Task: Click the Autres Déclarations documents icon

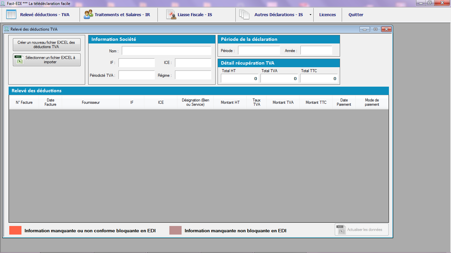Action: coord(244,14)
